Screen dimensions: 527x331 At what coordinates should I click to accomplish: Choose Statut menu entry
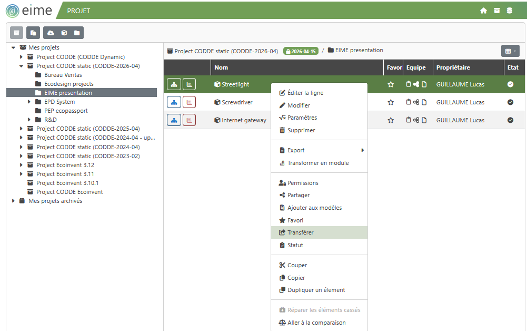[x=319, y=245]
